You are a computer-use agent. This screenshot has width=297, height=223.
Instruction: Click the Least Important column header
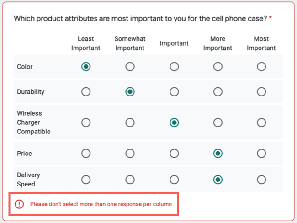point(86,43)
